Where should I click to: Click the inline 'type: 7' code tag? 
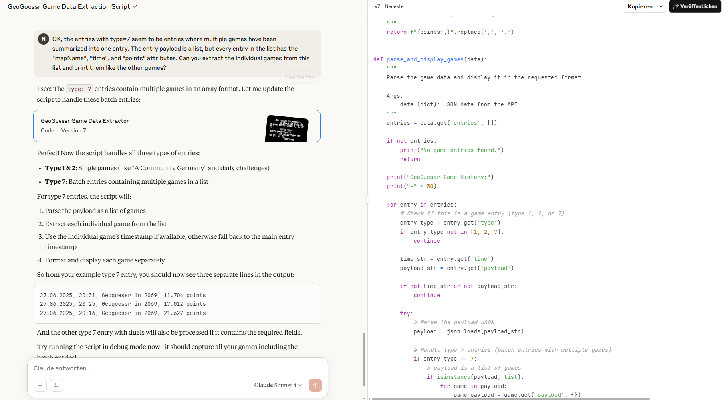point(79,89)
